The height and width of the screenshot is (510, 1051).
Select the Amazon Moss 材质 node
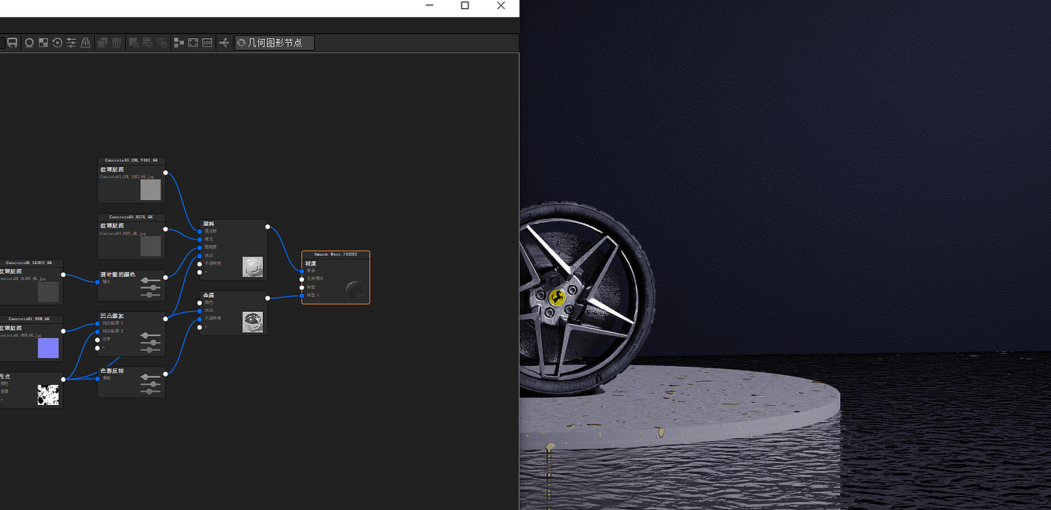(x=336, y=264)
